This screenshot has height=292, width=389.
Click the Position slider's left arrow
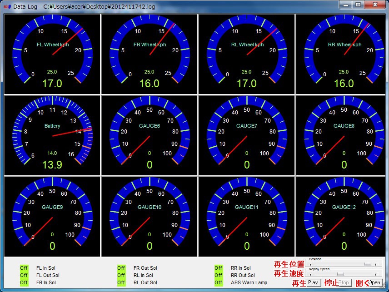(x=310, y=264)
